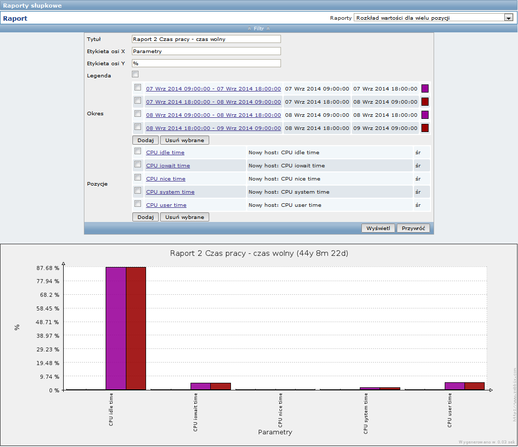Screen dimensions: 518x447
Task: Select text 'Nowy host: CPU nice time'
Action: tap(284, 179)
